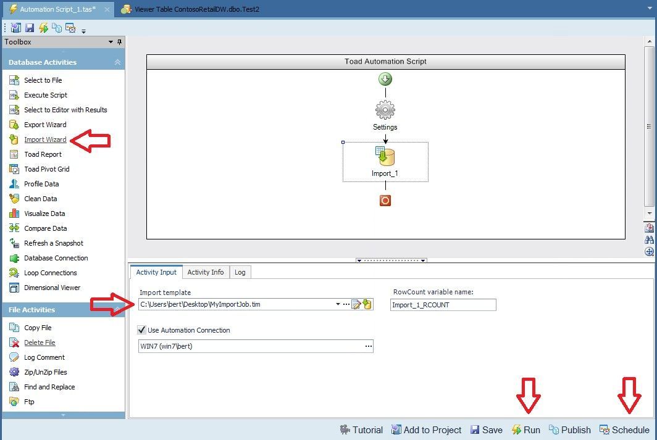Open toolbar overflow options arrow
Viewport: 657px width, 440px height.
83,31
